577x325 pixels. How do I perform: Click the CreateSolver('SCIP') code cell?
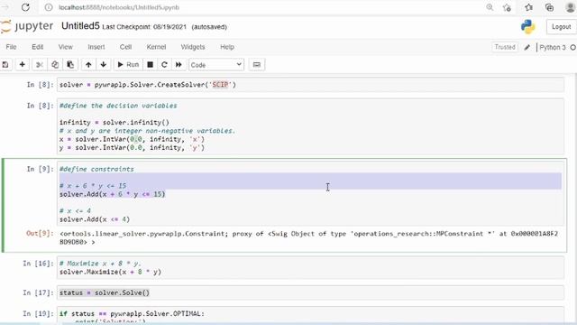coord(310,85)
